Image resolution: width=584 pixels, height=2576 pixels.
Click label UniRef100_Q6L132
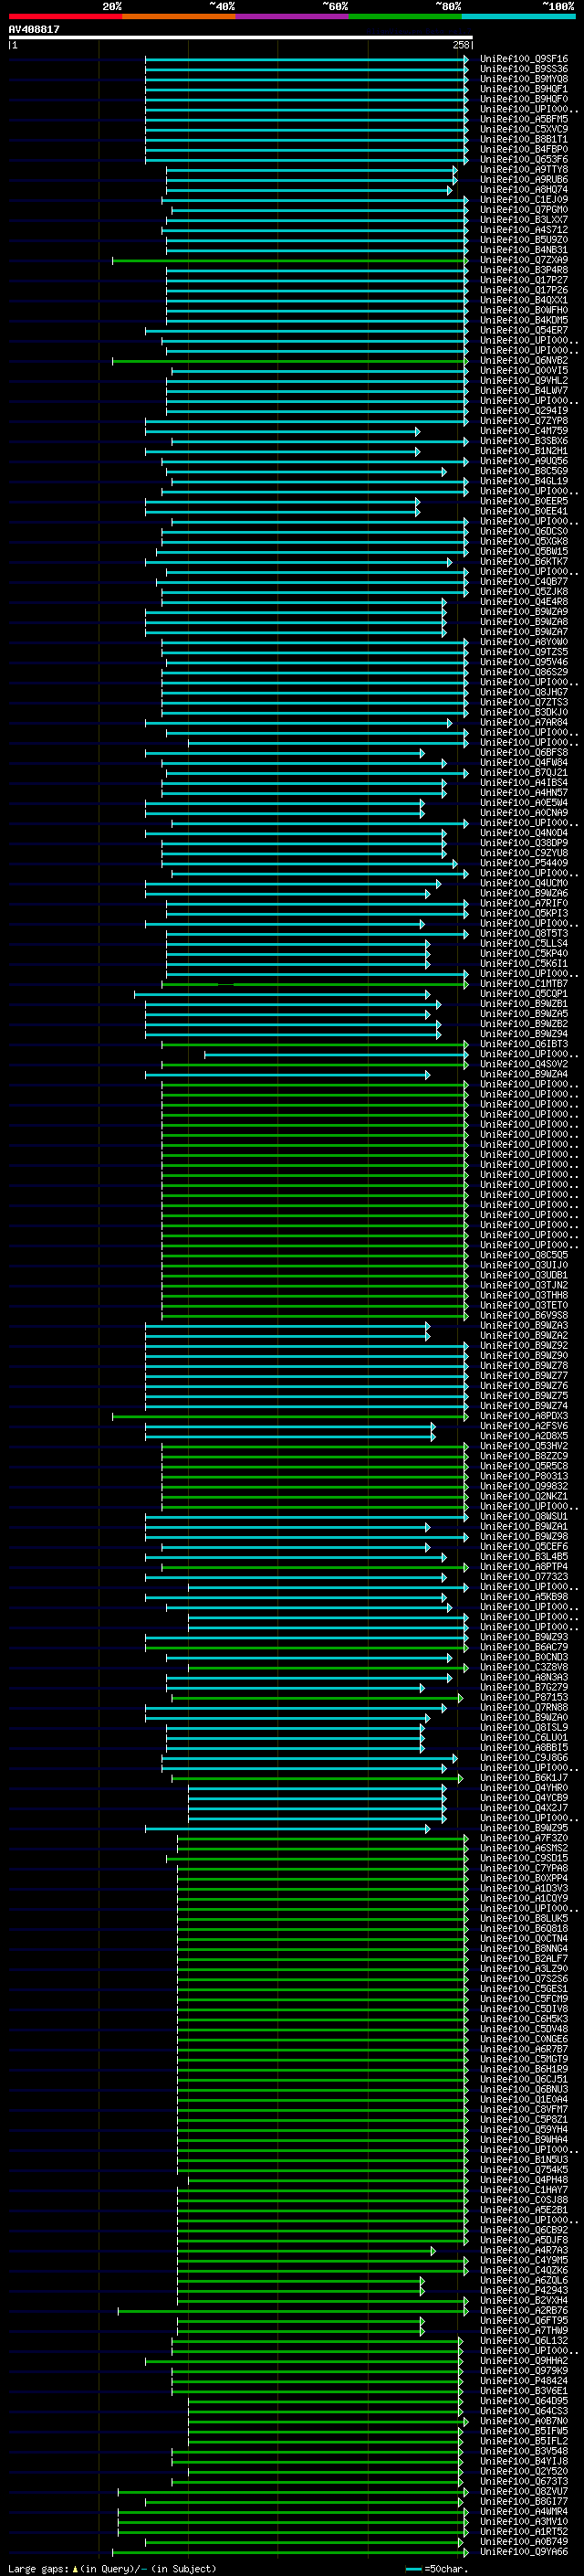524,2341
